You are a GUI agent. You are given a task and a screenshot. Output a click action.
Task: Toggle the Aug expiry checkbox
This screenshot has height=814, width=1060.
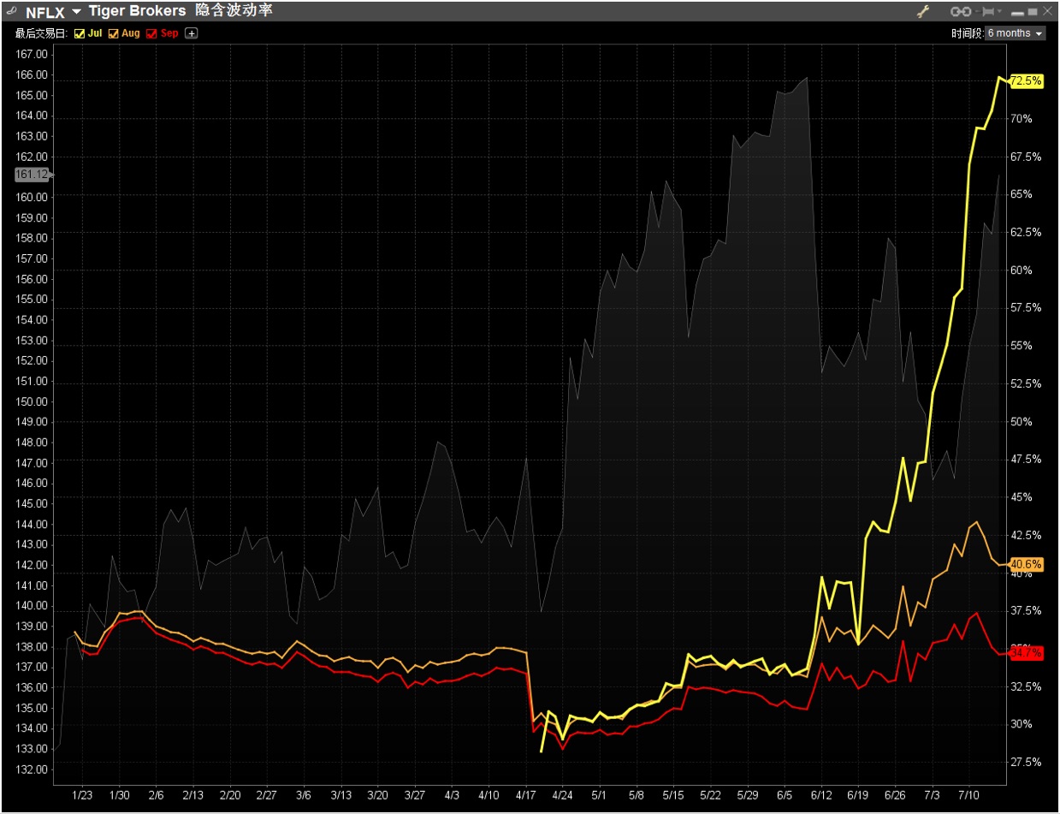point(114,33)
